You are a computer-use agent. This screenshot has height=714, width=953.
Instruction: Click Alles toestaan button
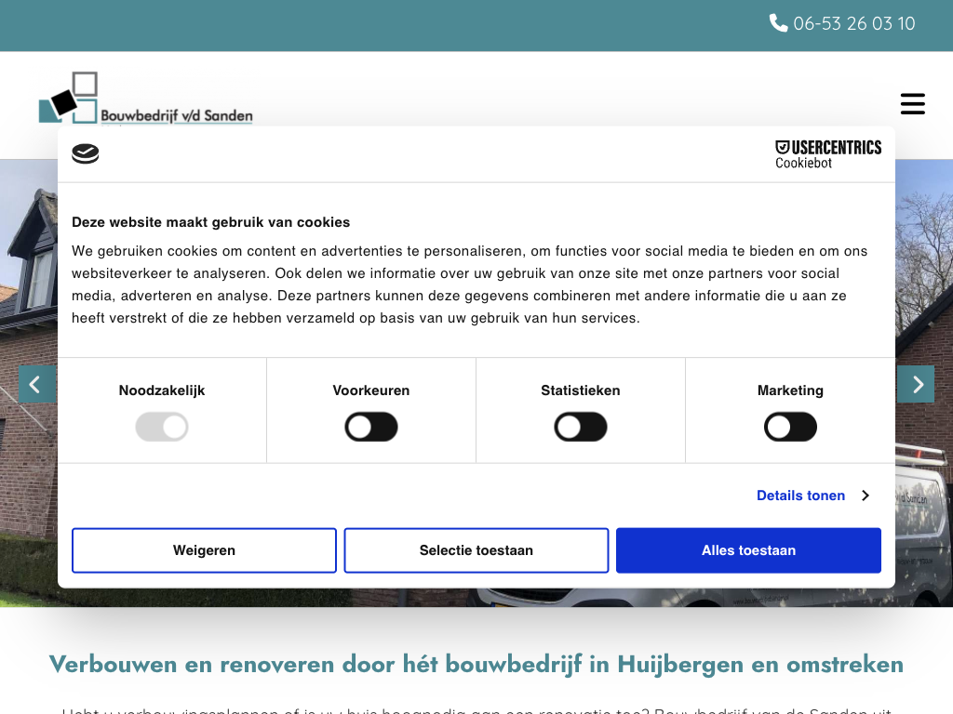coord(748,550)
